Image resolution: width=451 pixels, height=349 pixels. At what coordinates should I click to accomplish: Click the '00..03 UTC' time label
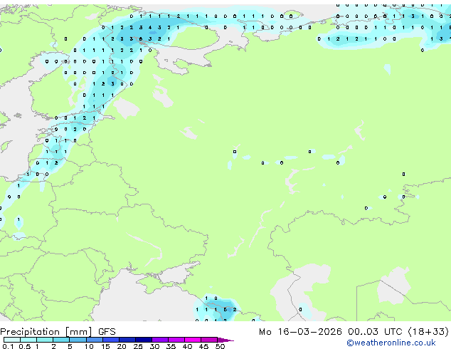(375, 332)
